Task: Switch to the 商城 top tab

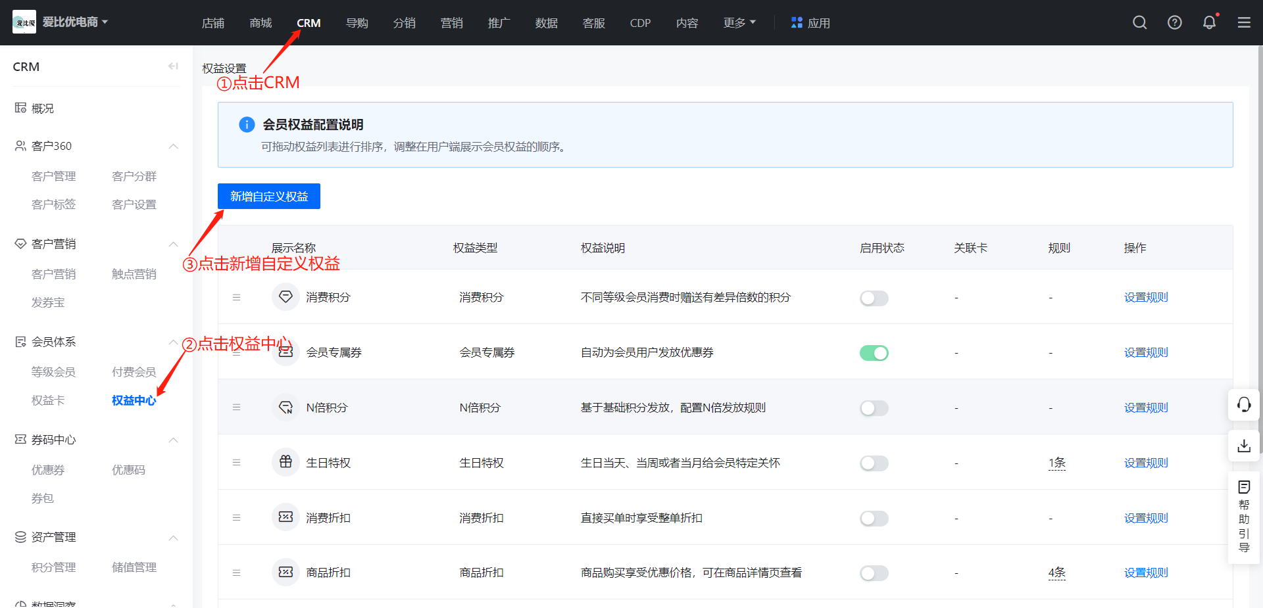Action: pos(260,23)
